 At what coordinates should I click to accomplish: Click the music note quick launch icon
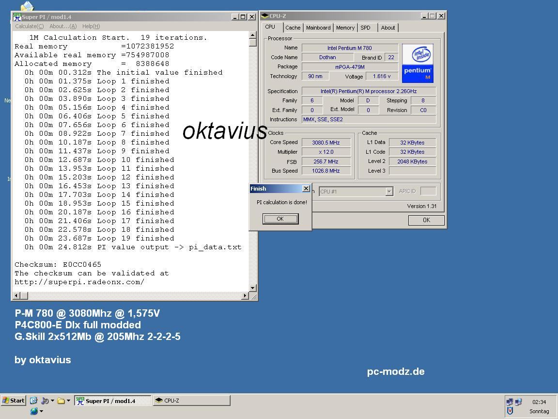(x=45, y=401)
